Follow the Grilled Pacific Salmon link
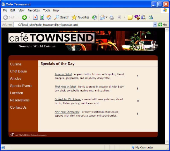Viewport: 170px width, 151px height. [68, 99]
